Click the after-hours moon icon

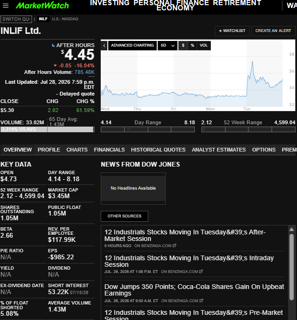point(54,45)
